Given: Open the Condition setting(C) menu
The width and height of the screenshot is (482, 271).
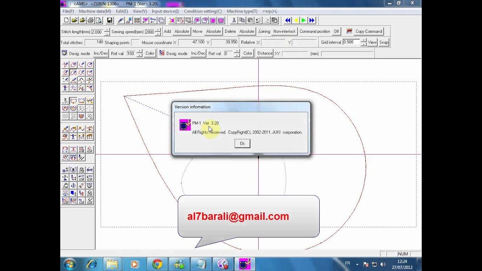Looking at the screenshot, I should [x=203, y=11].
